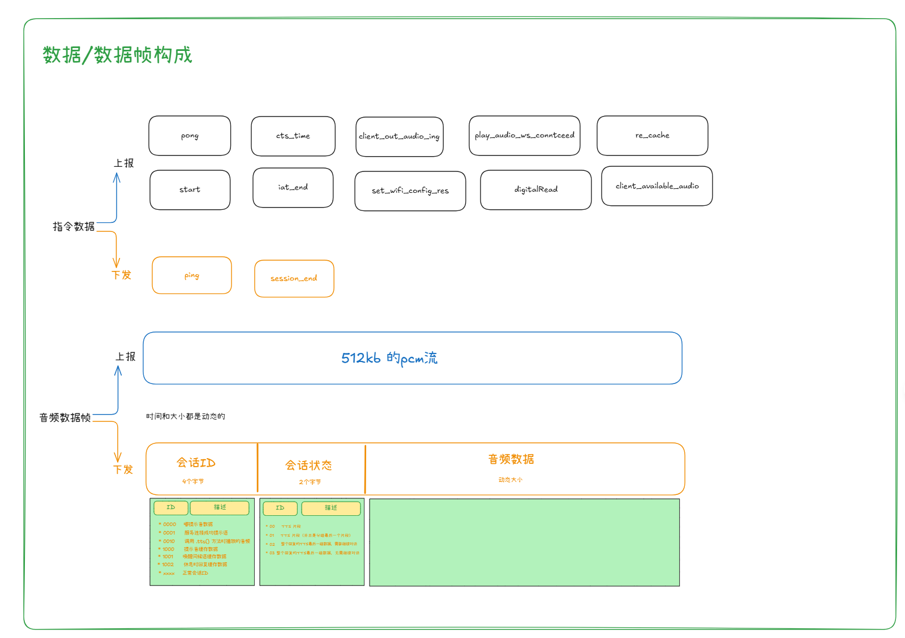
Task: Click the re_cache command box
Action: click(653, 136)
